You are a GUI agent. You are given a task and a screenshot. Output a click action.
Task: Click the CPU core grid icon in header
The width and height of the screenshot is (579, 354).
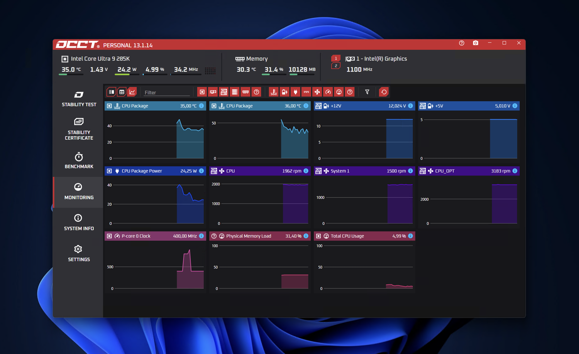pos(210,71)
